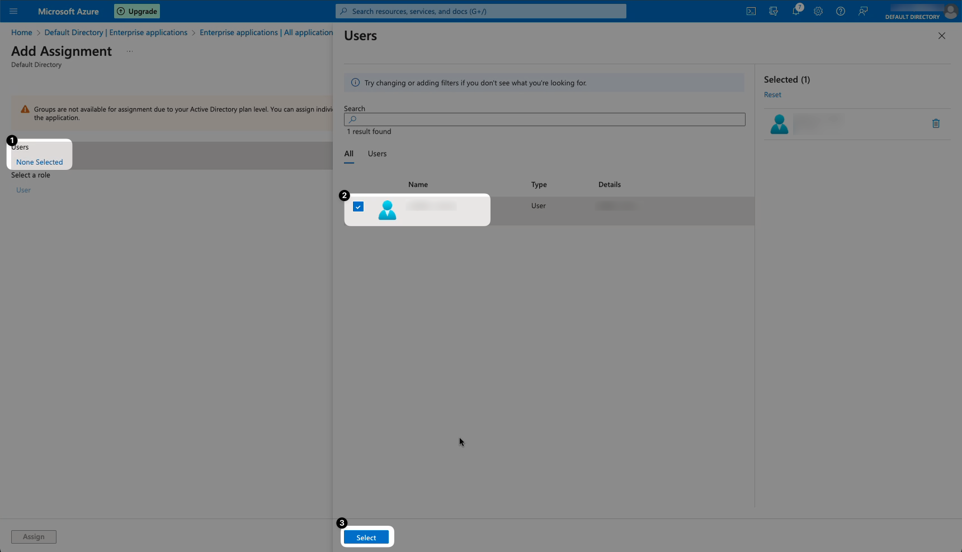Click the Upgrade button
962x552 pixels.
[x=137, y=11]
